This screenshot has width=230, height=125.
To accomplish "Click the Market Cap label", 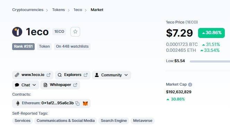I will coord(176,84).
